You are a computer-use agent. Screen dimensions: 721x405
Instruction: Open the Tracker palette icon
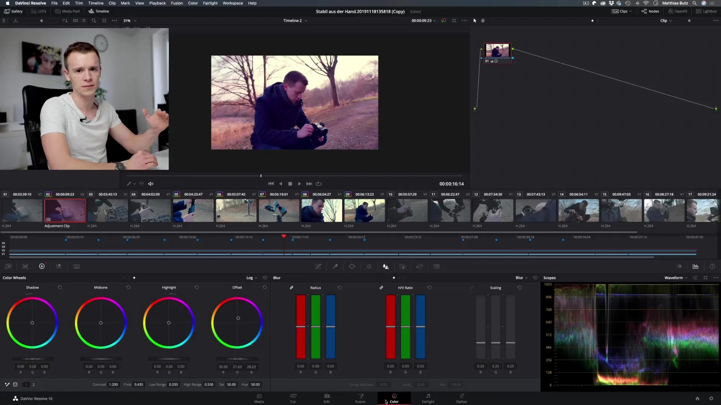tap(369, 266)
